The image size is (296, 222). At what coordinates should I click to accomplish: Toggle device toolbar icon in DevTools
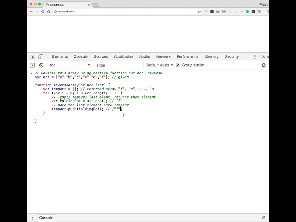(x=41, y=56)
